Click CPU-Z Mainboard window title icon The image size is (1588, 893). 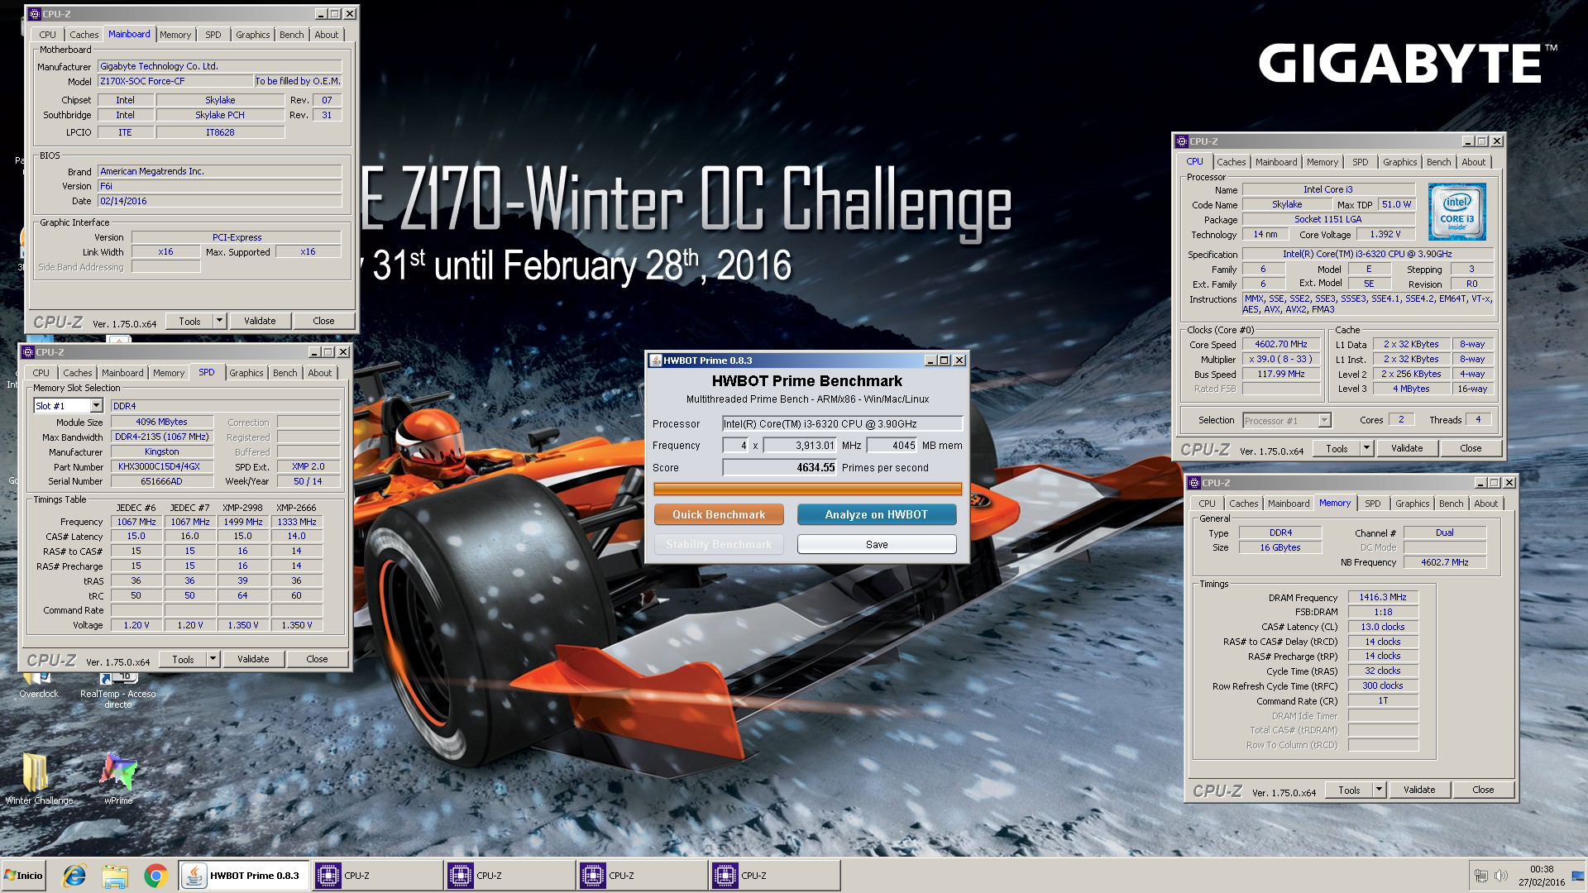(34, 14)
